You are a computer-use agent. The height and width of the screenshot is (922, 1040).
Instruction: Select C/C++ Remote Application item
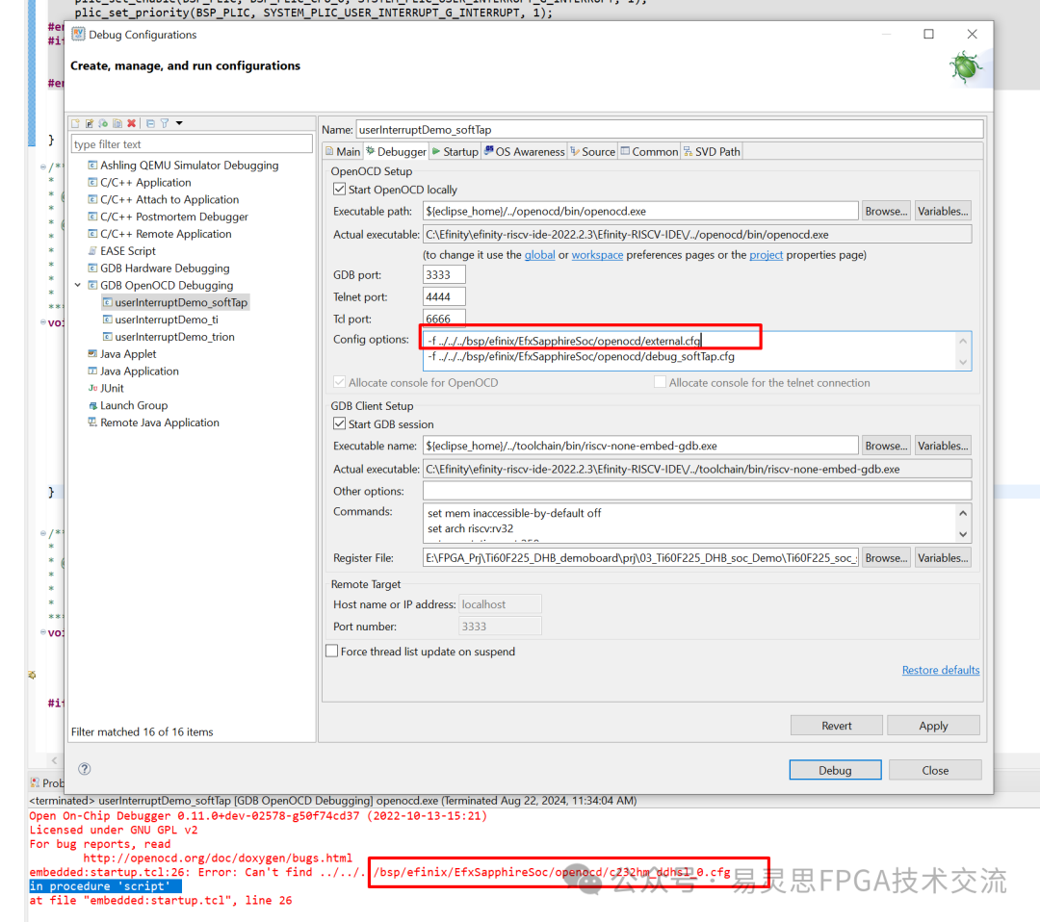tap(166, 234)
